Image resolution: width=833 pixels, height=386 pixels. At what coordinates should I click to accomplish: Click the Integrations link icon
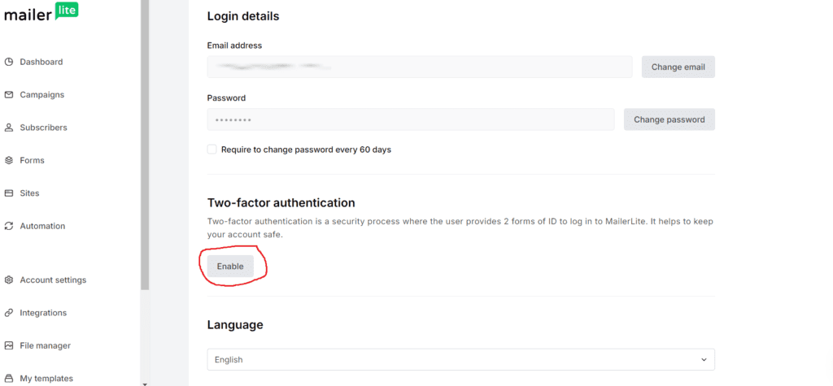(9, 313)
